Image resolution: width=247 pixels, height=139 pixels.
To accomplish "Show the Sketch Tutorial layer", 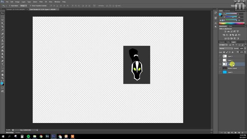I will click(220, 68).
